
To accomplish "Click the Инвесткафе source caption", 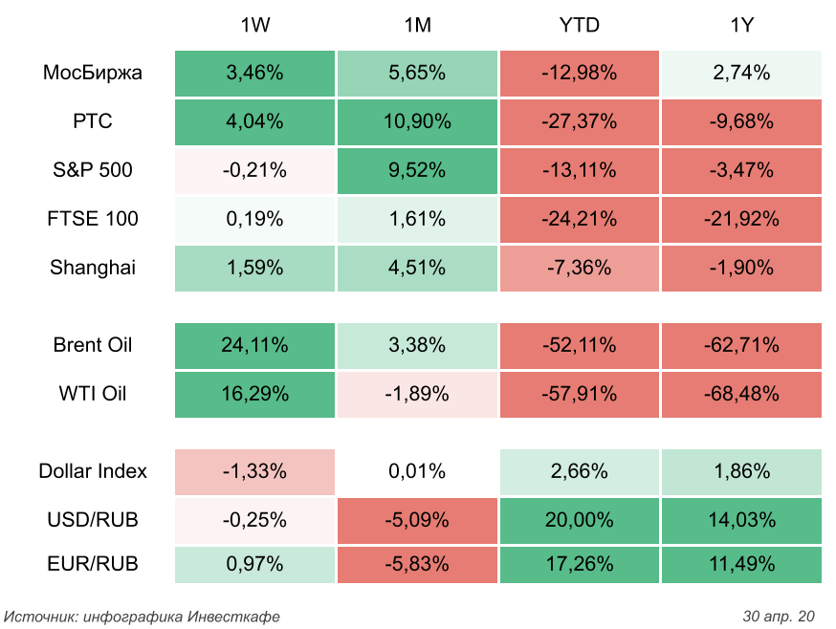I will (x=143, y=616).
